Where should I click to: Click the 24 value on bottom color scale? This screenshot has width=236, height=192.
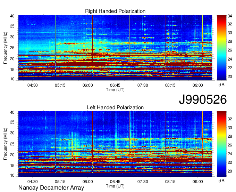point(230,154)
